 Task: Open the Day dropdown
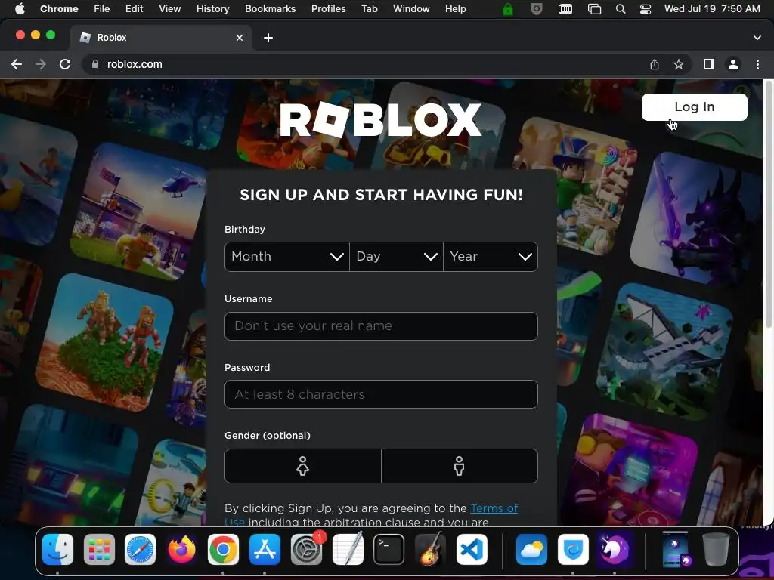(x=396, y=257)
